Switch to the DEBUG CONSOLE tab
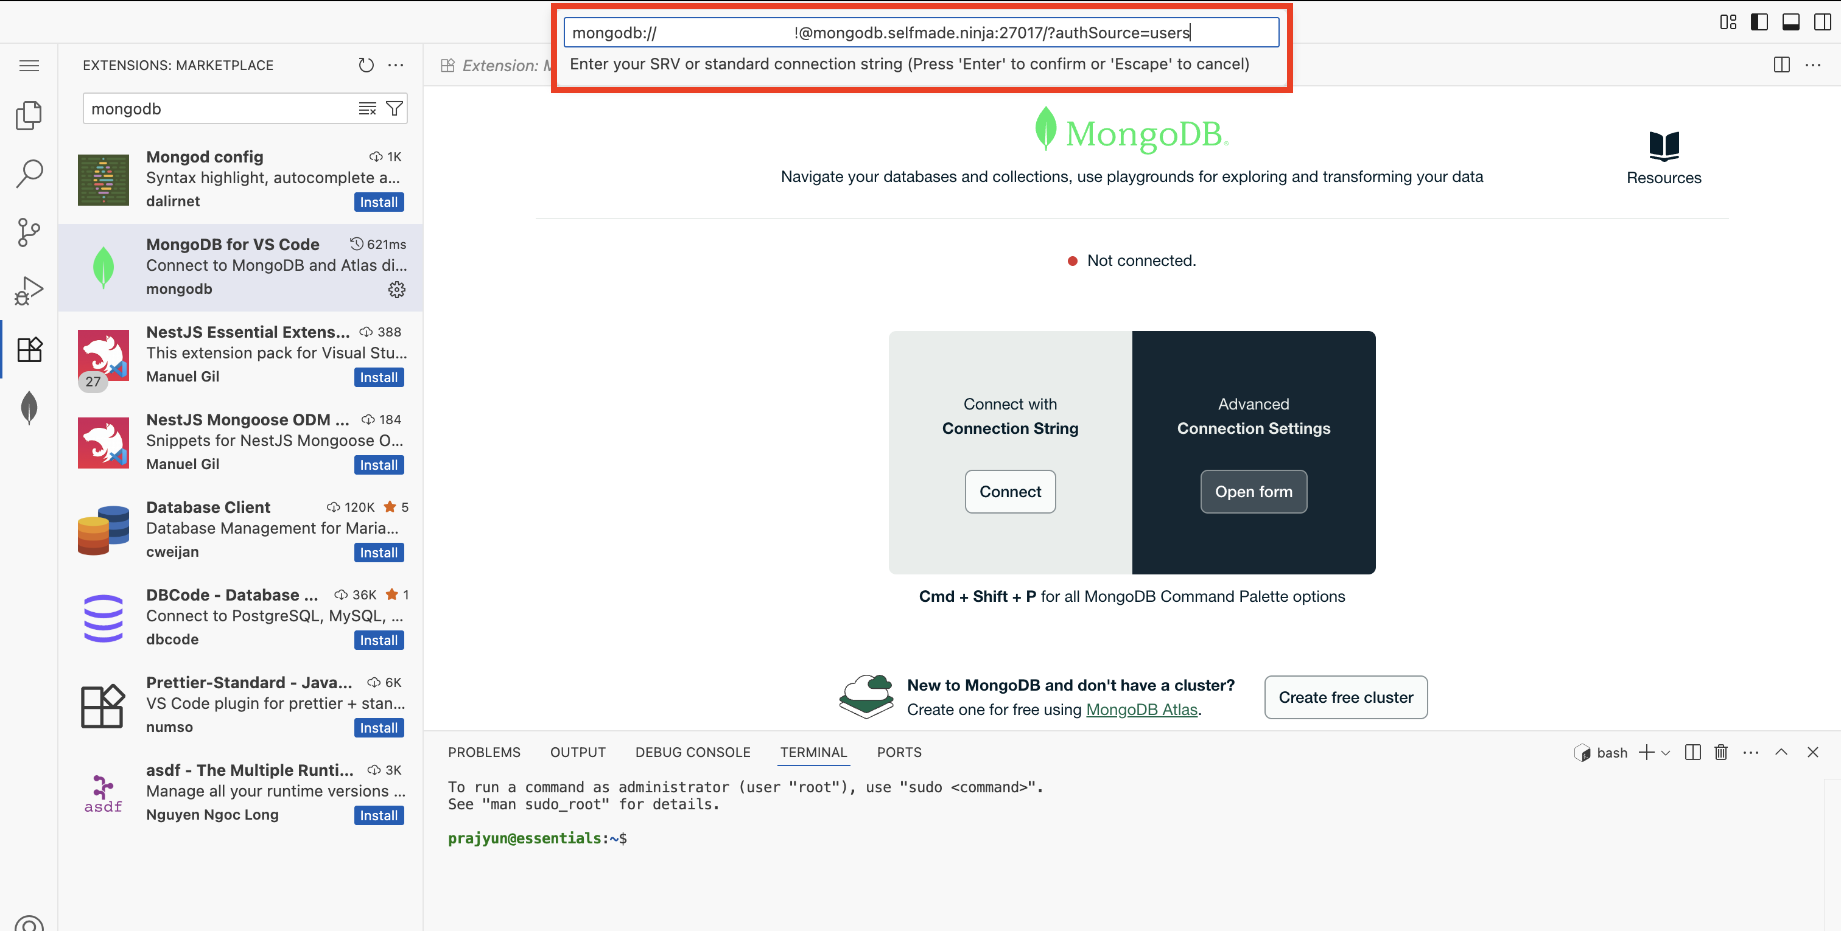The height and width of the screenshot is (931, 1841). (x=693, y=752)
